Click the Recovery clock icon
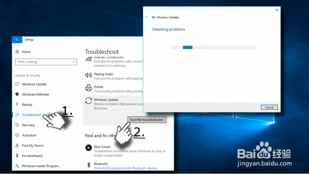 (x=17, y=125)
